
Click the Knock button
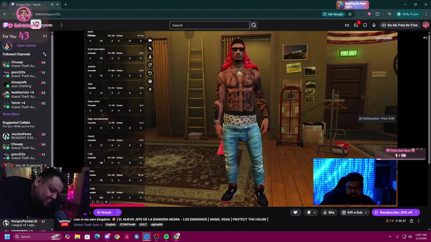coord(104,212)
